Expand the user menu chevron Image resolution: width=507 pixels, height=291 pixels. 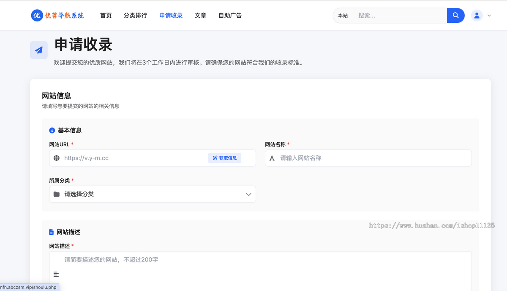click(x=489, y=16)
